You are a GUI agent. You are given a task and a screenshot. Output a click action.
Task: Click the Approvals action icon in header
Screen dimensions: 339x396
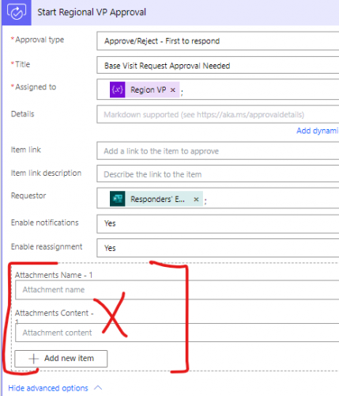pyautogui.click(x=17, y=13)
